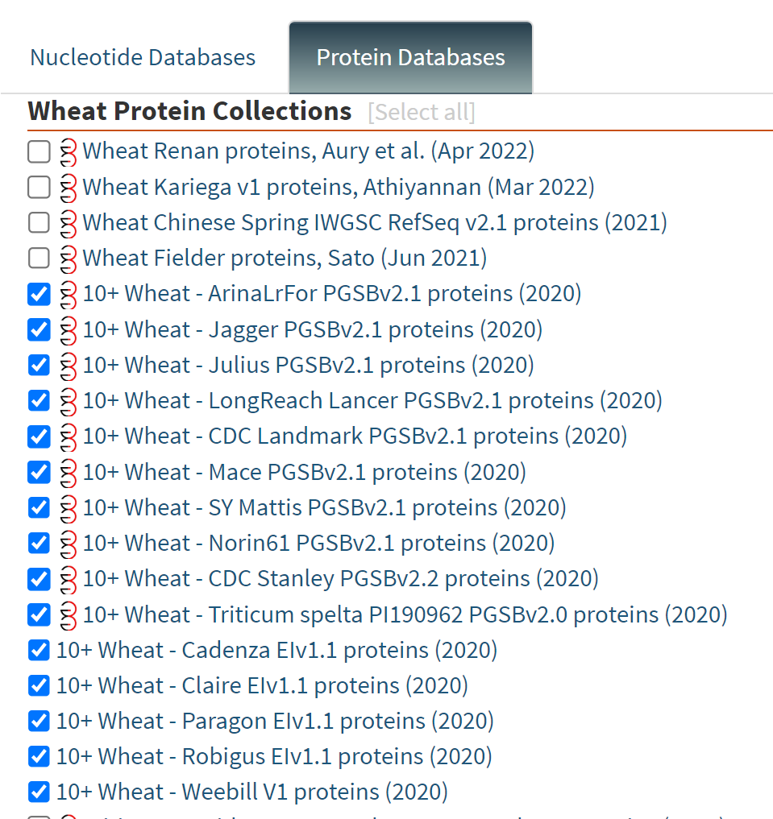Check the Wheat Kariega v1 proteins box
Viewport: 773px width, 819px height.
(x=39, y=188)
